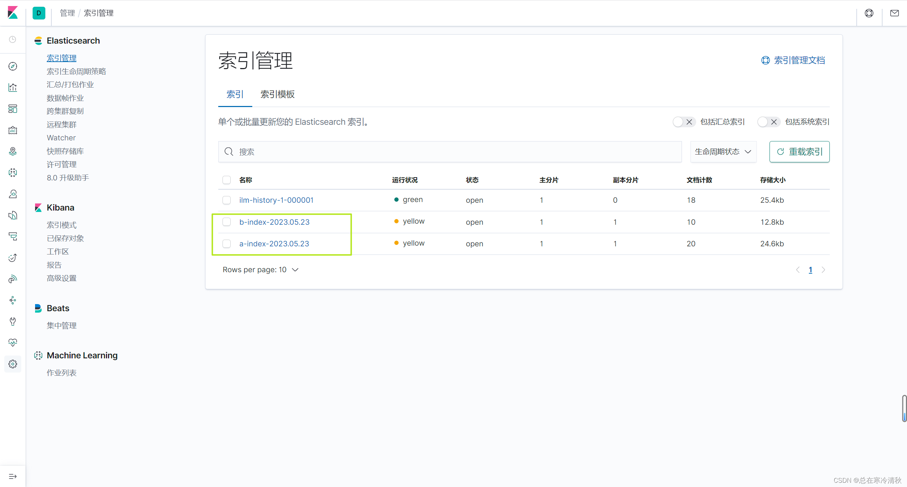Screen dimensions: 907x487
Task: Open the Stack Monitoring heartbeat icon
Action: (x=13, y=343)
